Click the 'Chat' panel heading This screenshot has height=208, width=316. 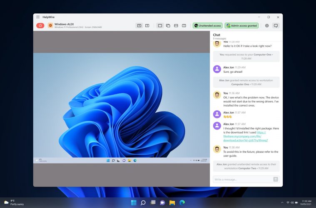(216, 35)
